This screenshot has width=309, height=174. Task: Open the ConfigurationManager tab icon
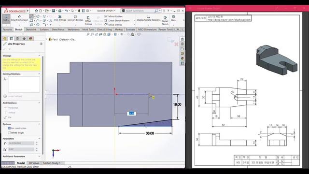(x=18, y=39)
